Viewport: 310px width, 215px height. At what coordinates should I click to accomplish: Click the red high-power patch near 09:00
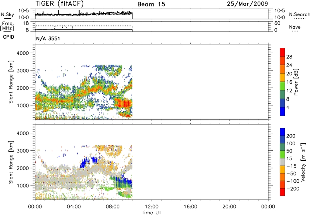[123, 103]
